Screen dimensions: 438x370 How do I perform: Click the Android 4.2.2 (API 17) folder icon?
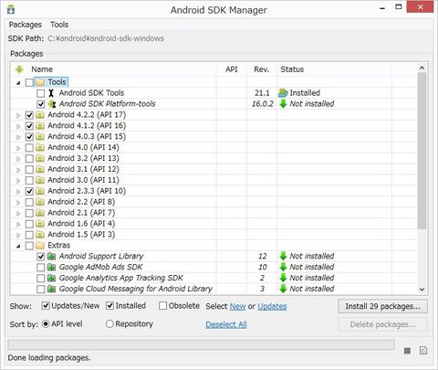click(x=40, y=115)
